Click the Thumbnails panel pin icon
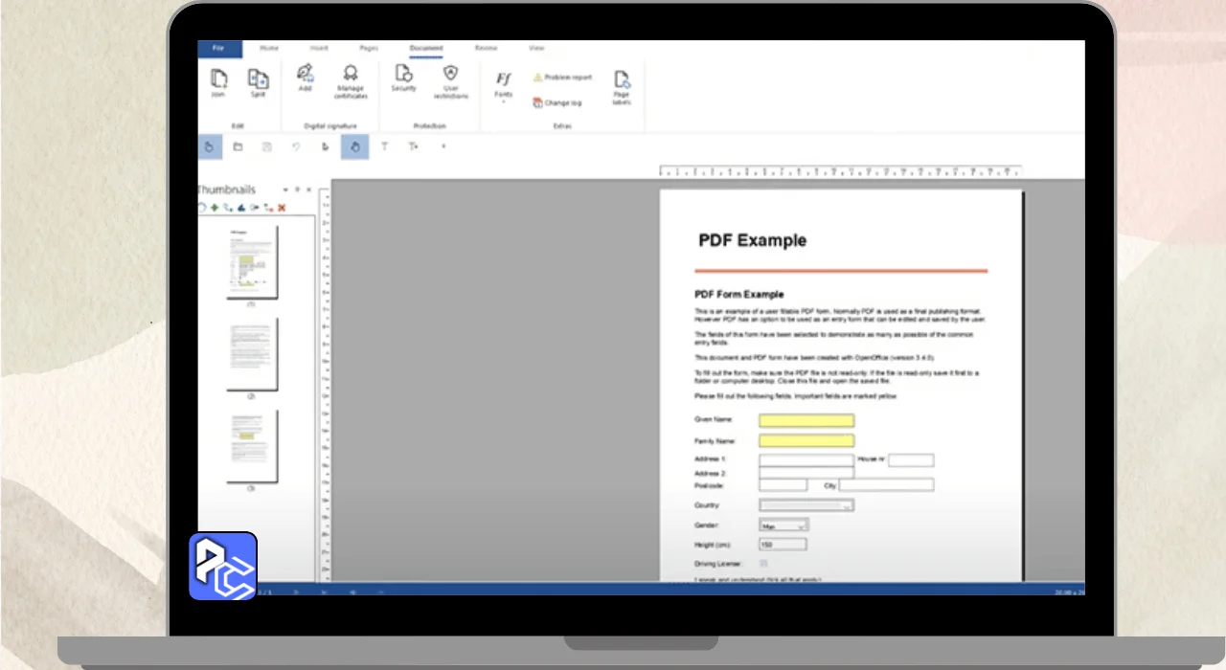 click(x=297, y=190)
